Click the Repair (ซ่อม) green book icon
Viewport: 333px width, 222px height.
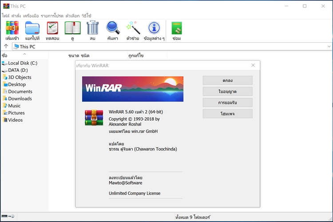point(177,28)
